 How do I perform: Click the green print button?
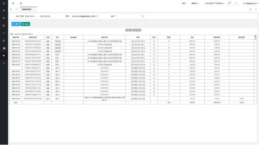[x=25, y=24]
